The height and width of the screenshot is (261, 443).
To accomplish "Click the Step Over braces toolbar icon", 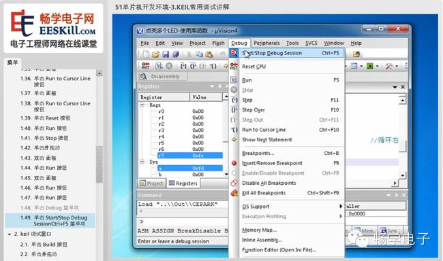I will 193,66.
